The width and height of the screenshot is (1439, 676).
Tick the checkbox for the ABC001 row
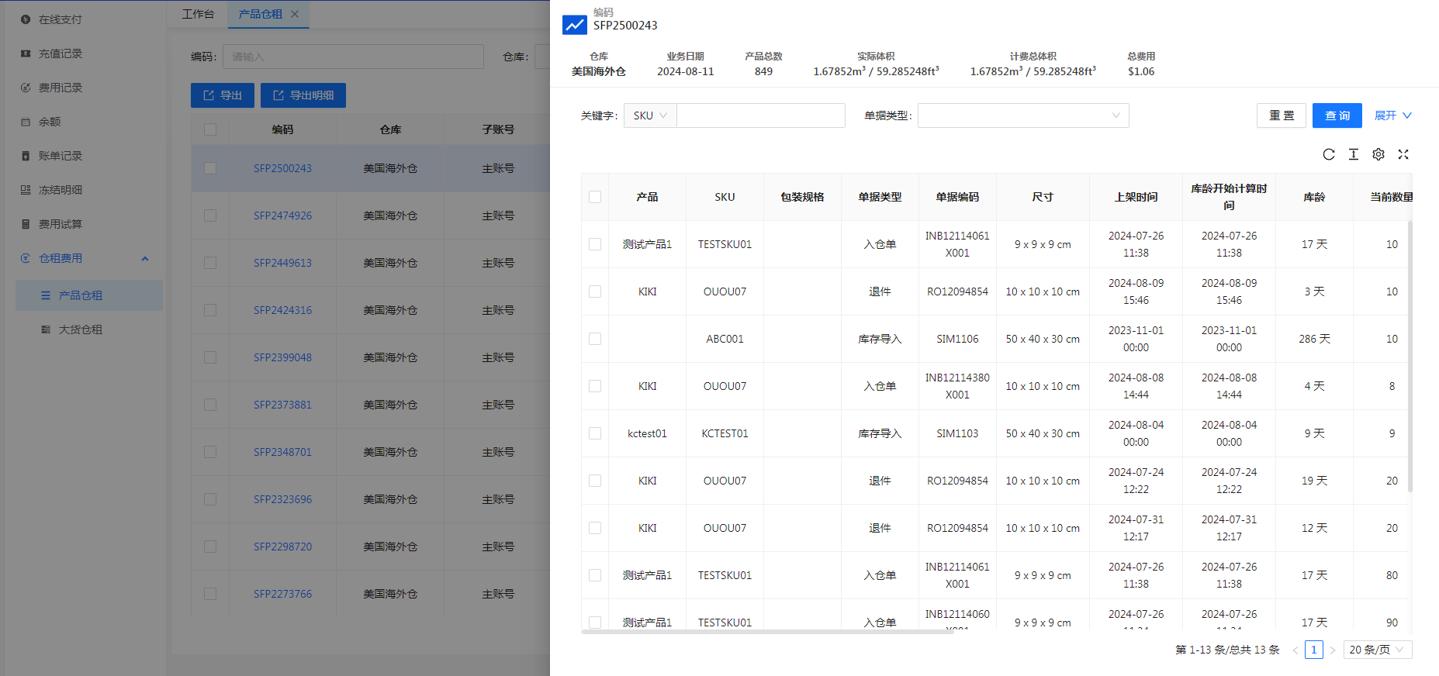click(x=595, y=339)
